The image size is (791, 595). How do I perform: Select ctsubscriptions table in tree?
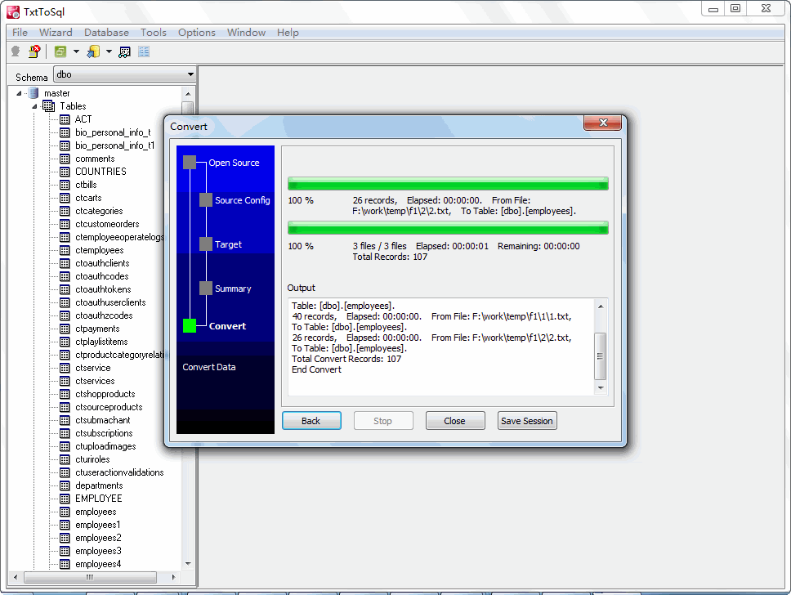(104, 433)
